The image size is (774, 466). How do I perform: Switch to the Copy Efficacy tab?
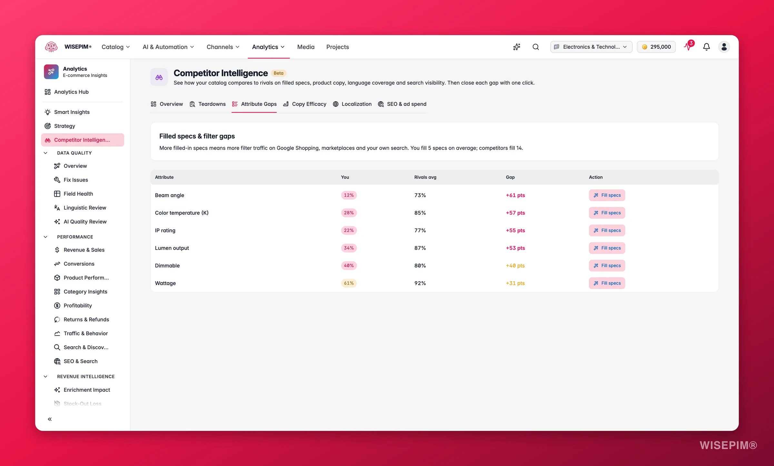[x=304, y=104]
